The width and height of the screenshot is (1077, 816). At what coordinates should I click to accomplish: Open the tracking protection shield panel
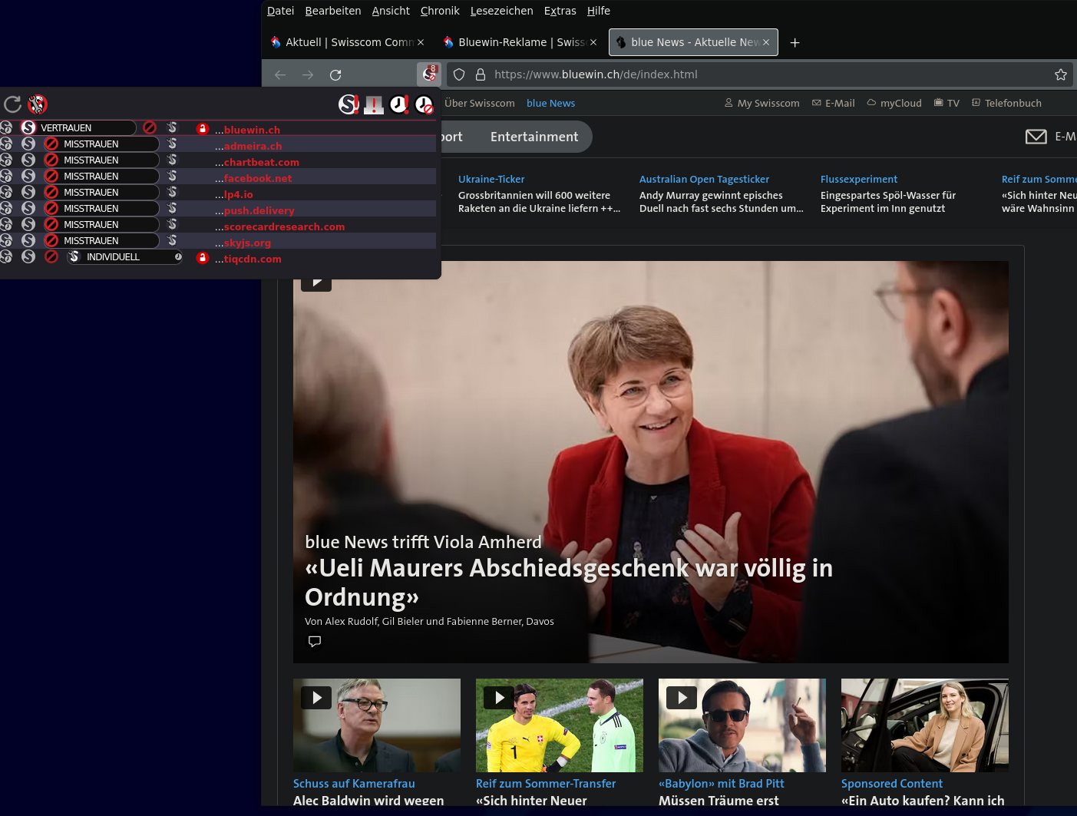click(459, 74)
